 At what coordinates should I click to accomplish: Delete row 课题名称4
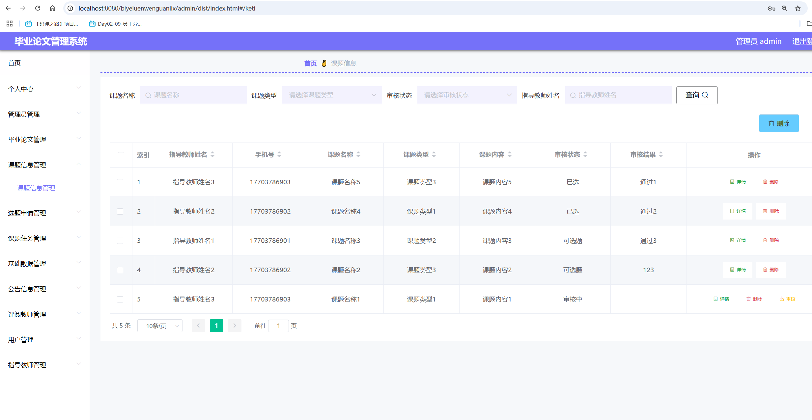[771, 211]
